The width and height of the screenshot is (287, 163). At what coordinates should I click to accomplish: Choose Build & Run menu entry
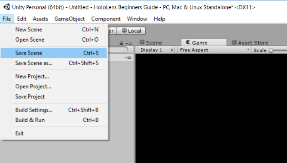[x=57, y=120]
